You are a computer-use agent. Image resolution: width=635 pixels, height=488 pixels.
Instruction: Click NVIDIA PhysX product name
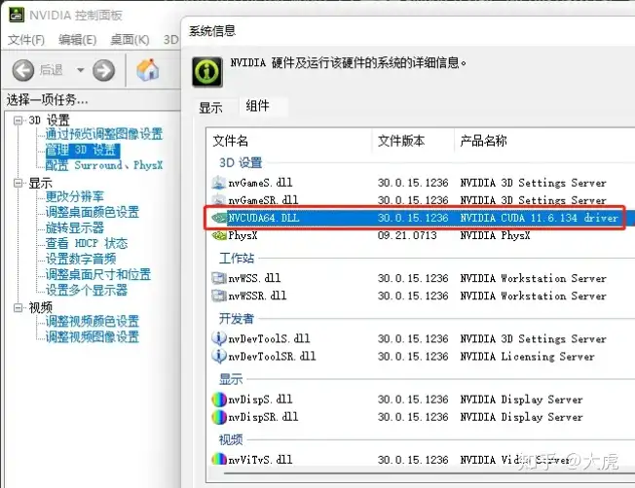496,235
